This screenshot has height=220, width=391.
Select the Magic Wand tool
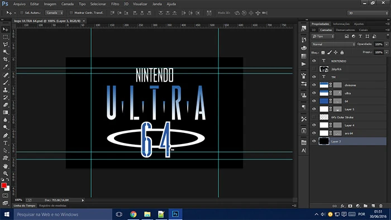tap(5, 52)
